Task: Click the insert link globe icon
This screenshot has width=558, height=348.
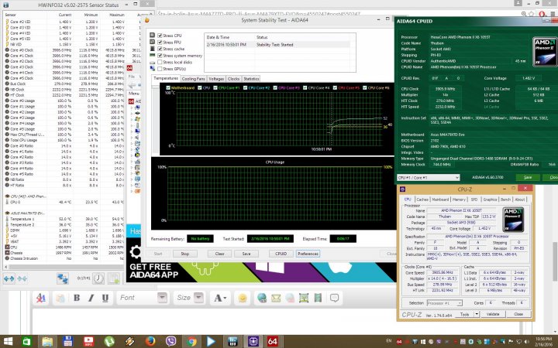Action: pyautogui.click(x=262, y=298)
